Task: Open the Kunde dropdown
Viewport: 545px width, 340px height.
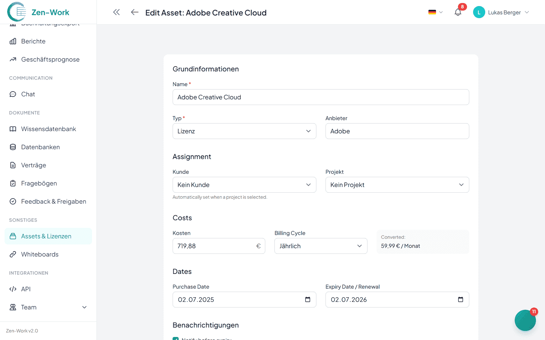Action: coord(244,185)
